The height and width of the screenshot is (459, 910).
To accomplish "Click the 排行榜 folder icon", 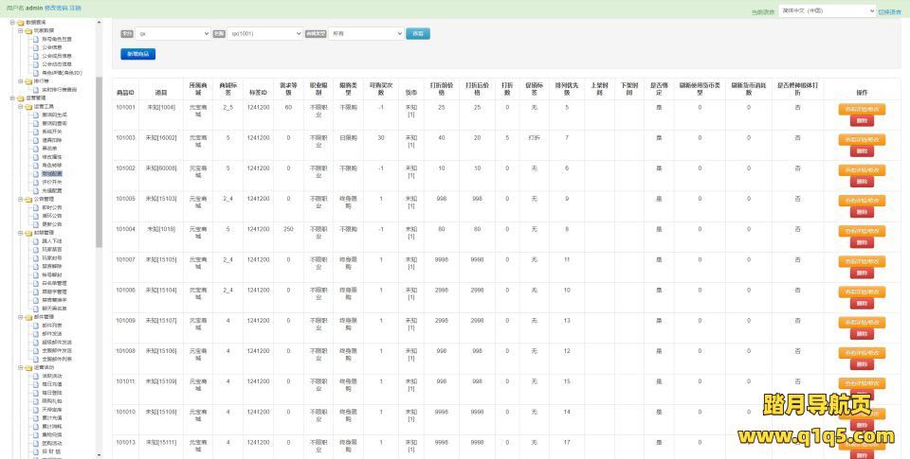I will coord(28,80).
